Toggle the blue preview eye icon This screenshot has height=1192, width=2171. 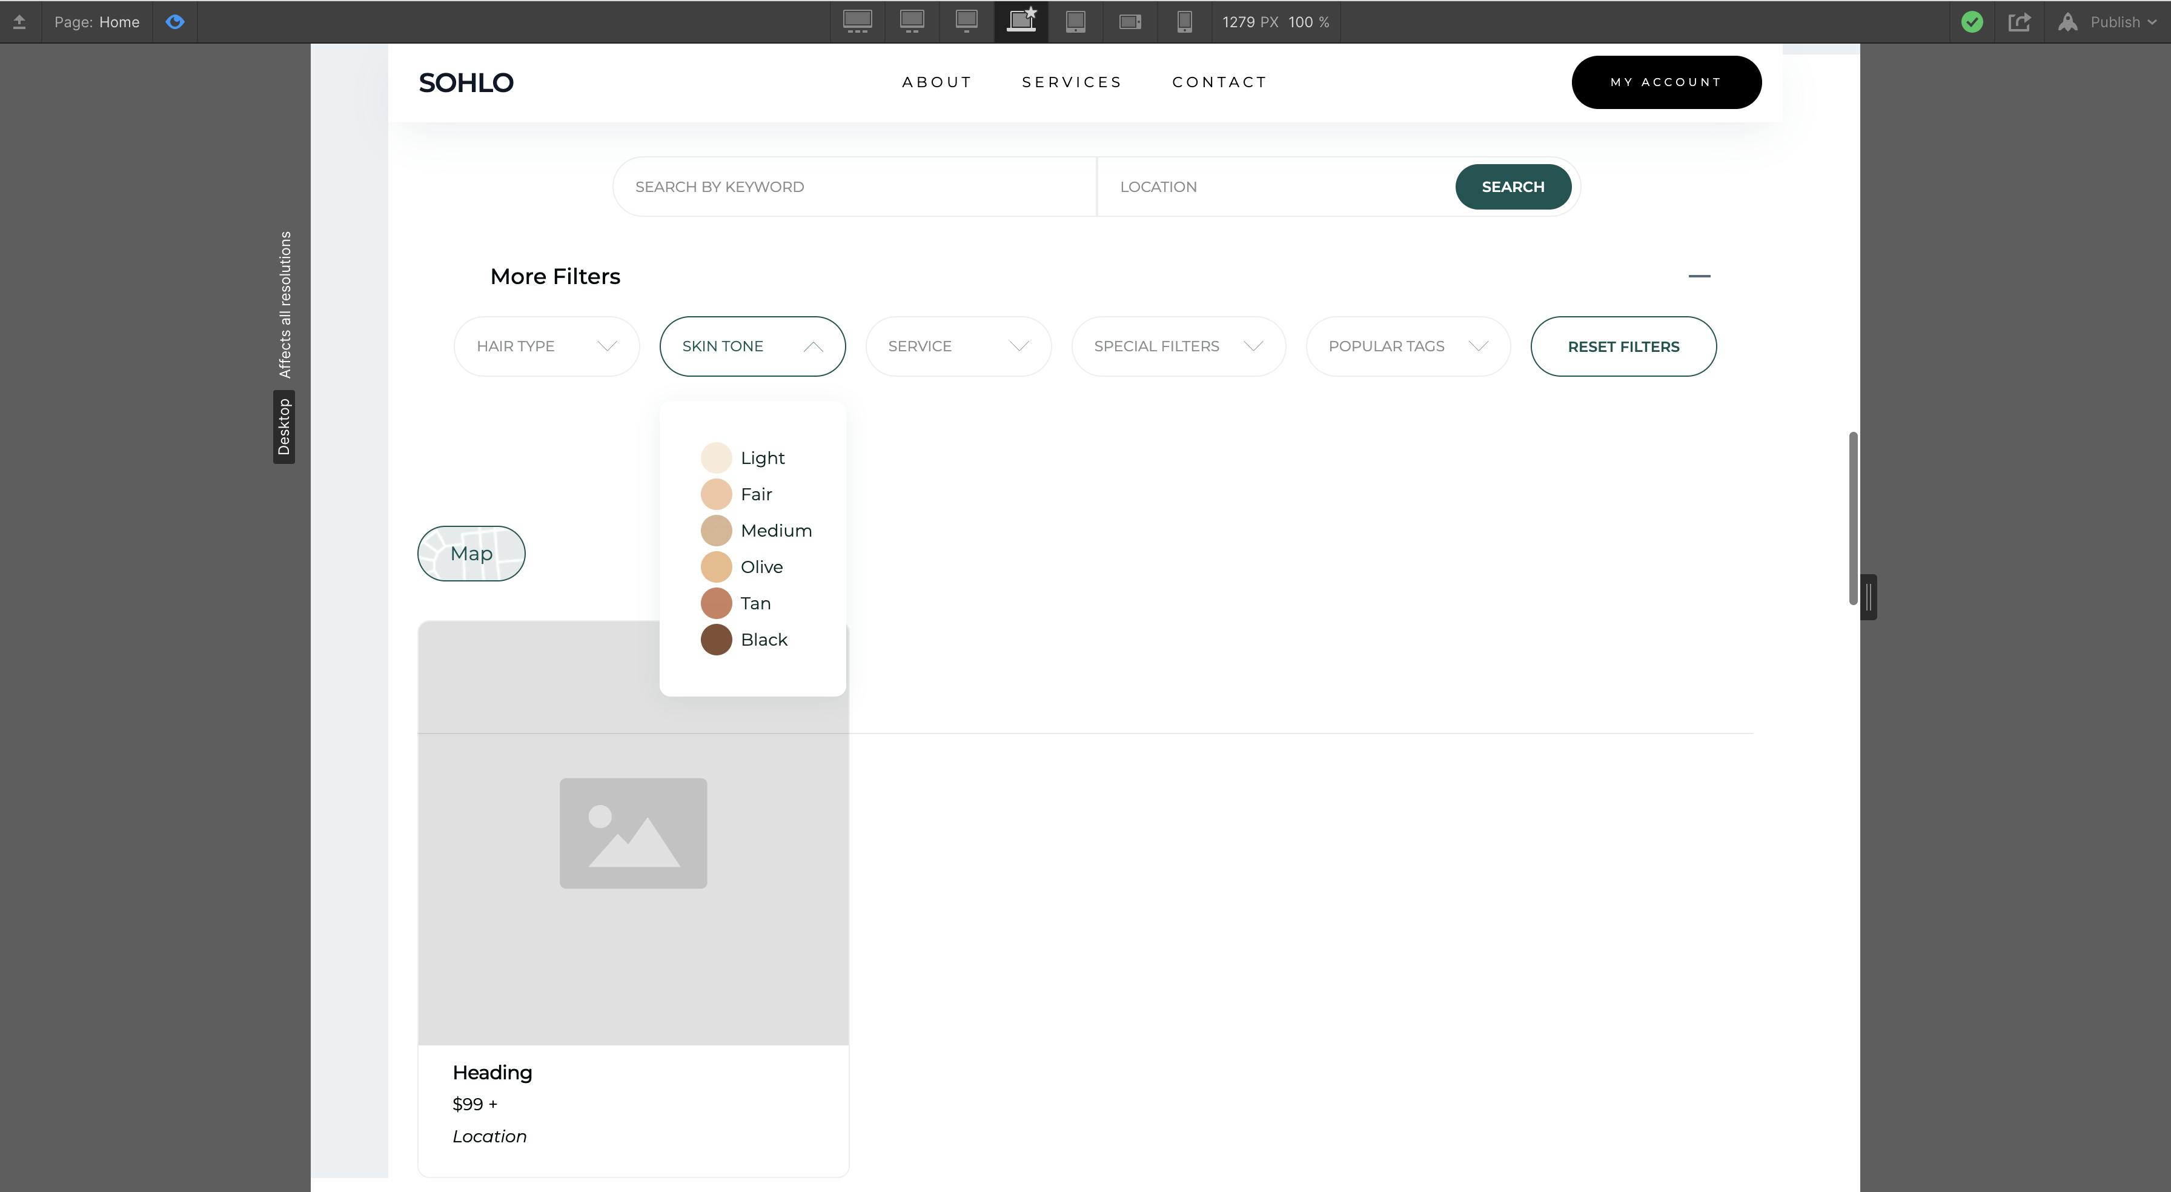tap(174, 22)
